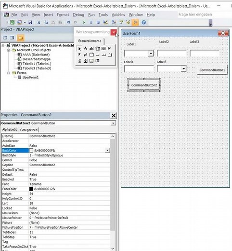Open the Properties Window toolbar icon
Viewport: 232px width, 251px height.
(x=121, y=22)
